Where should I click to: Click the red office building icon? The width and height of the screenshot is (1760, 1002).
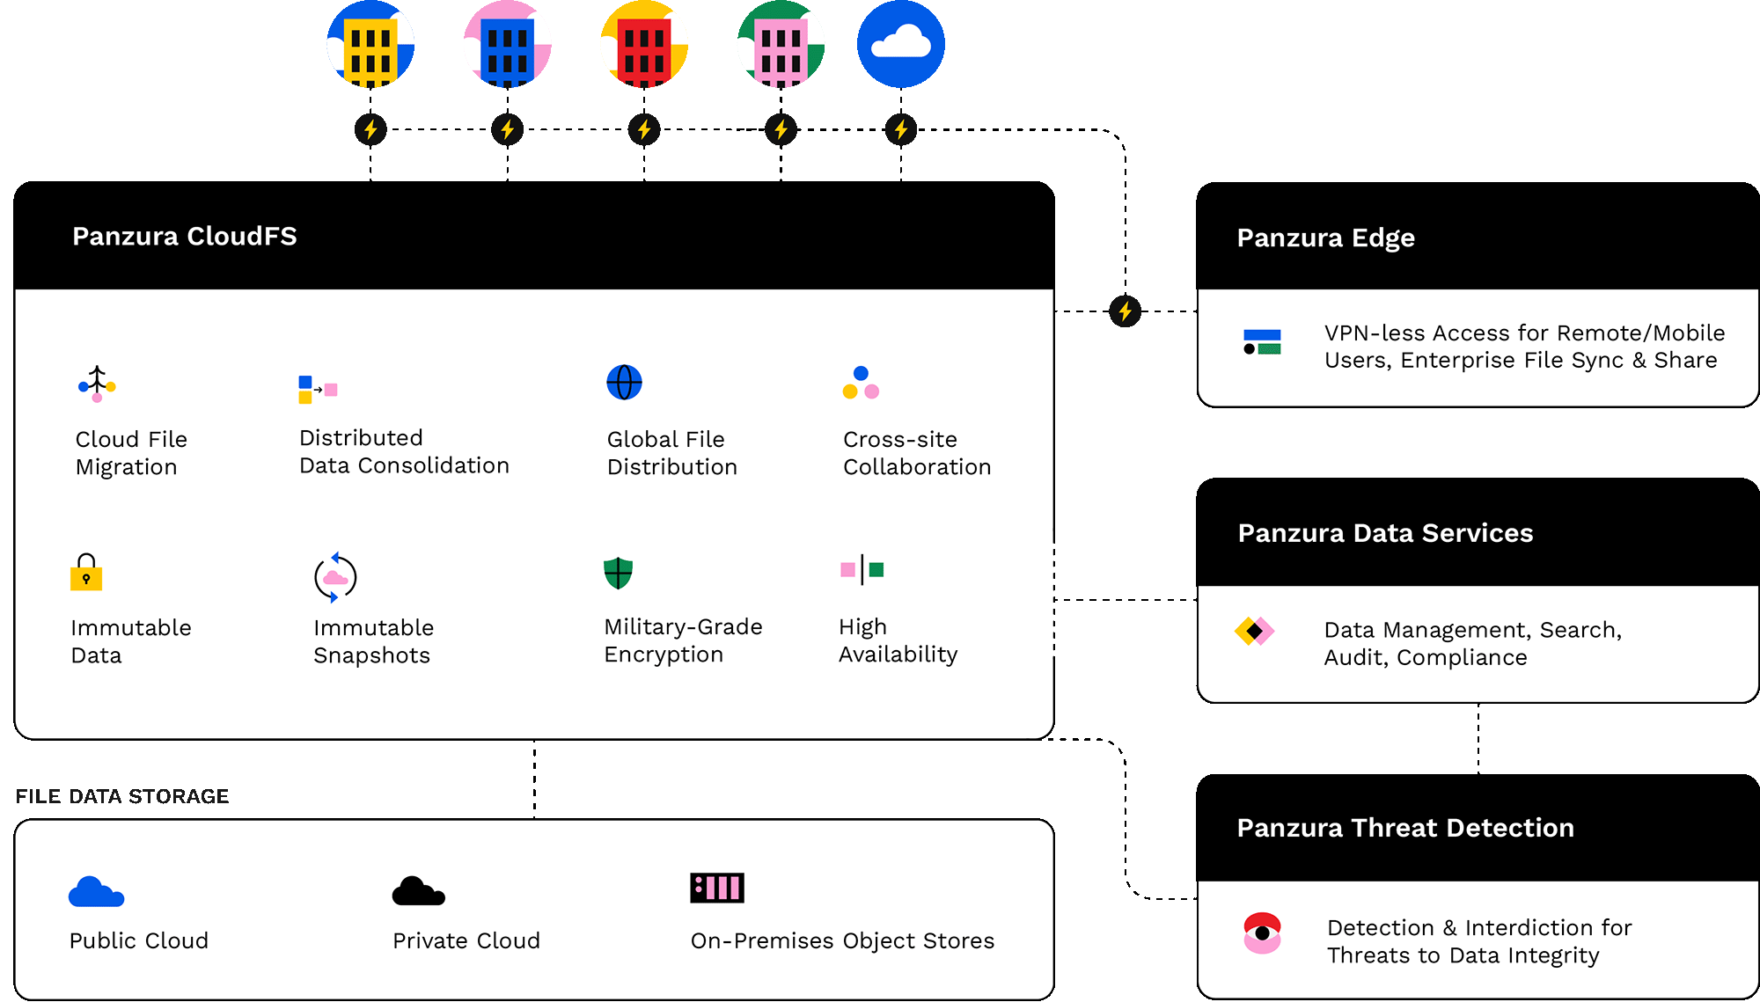[644, 44]
